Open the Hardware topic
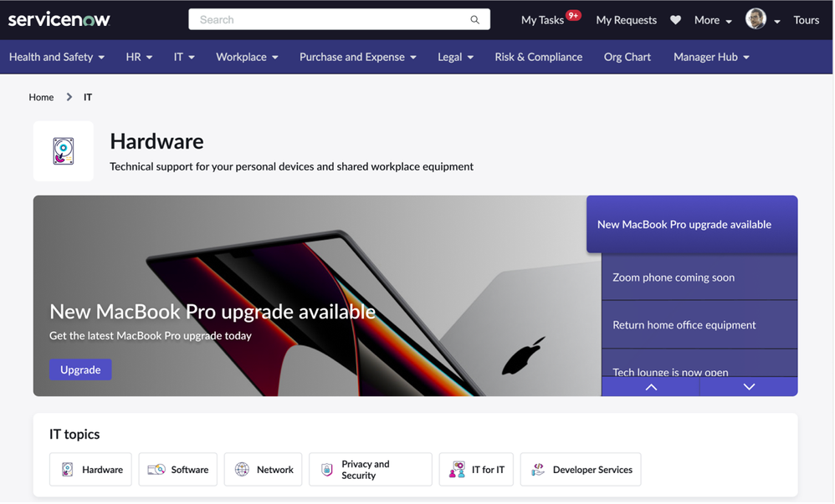 coord(90,470)
